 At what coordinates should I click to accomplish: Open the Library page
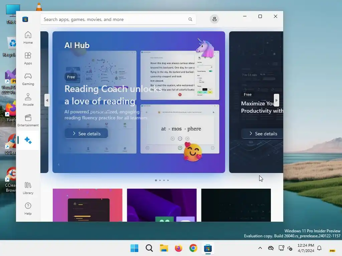28,188
